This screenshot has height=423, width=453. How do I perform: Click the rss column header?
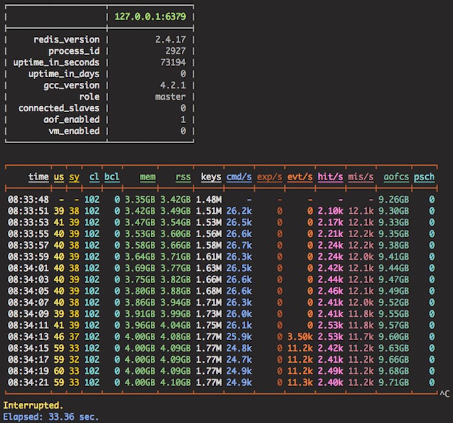[x=183, y=177]
